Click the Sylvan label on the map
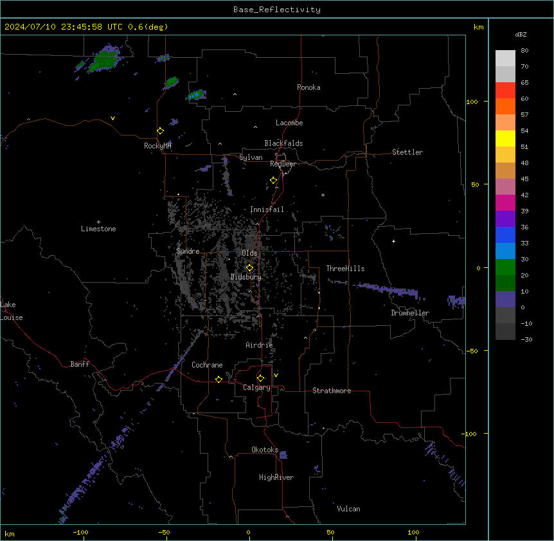The image size is (554, 541). click(251, 157)
